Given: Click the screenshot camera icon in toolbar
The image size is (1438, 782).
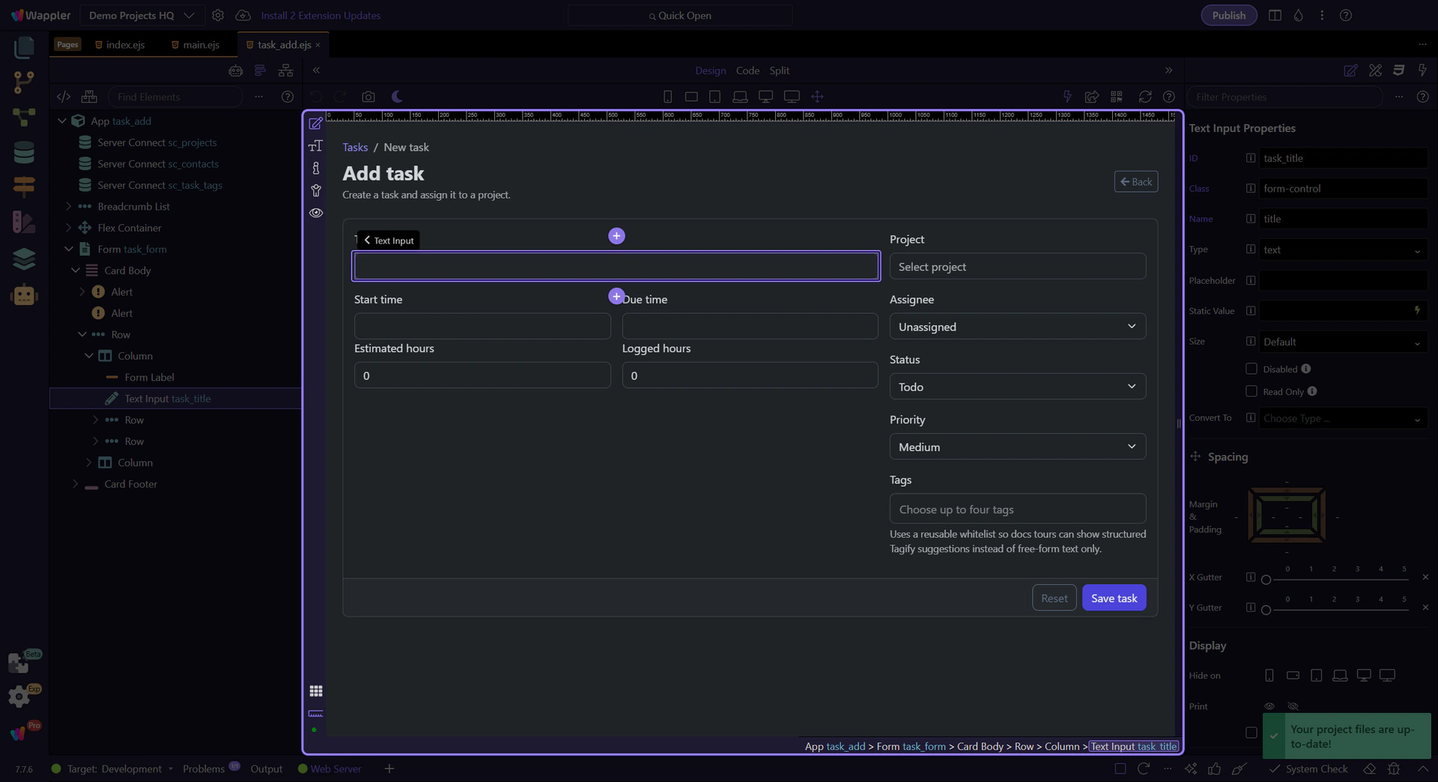Looking at the screenshot, I should point(368,97).
